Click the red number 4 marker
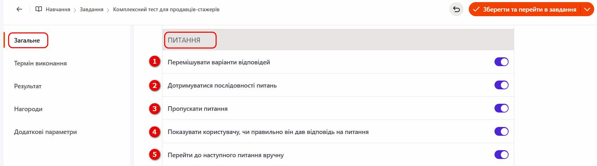Image resolution: width=597 pixels, height=166 pixels. coord(155,132)
